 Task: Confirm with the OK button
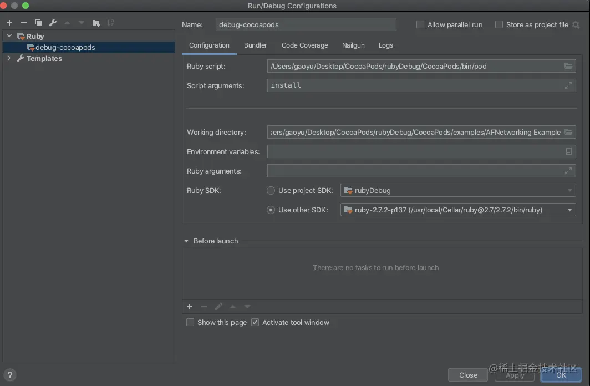click(561, 375)
